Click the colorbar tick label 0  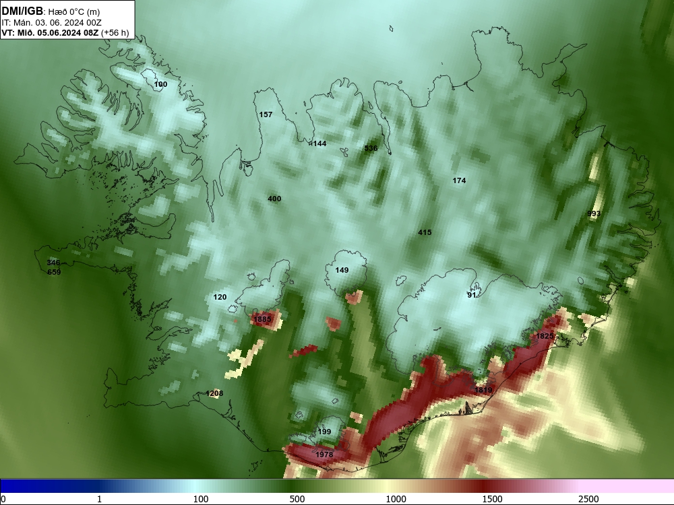click(3, 499)
